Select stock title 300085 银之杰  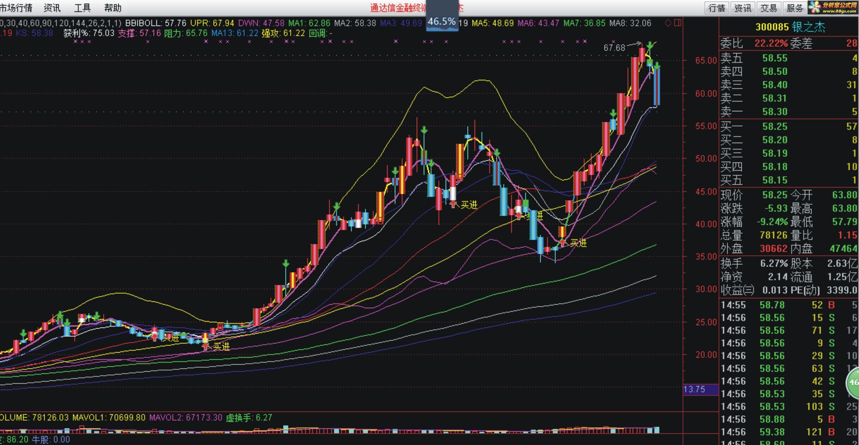point(790,27)
